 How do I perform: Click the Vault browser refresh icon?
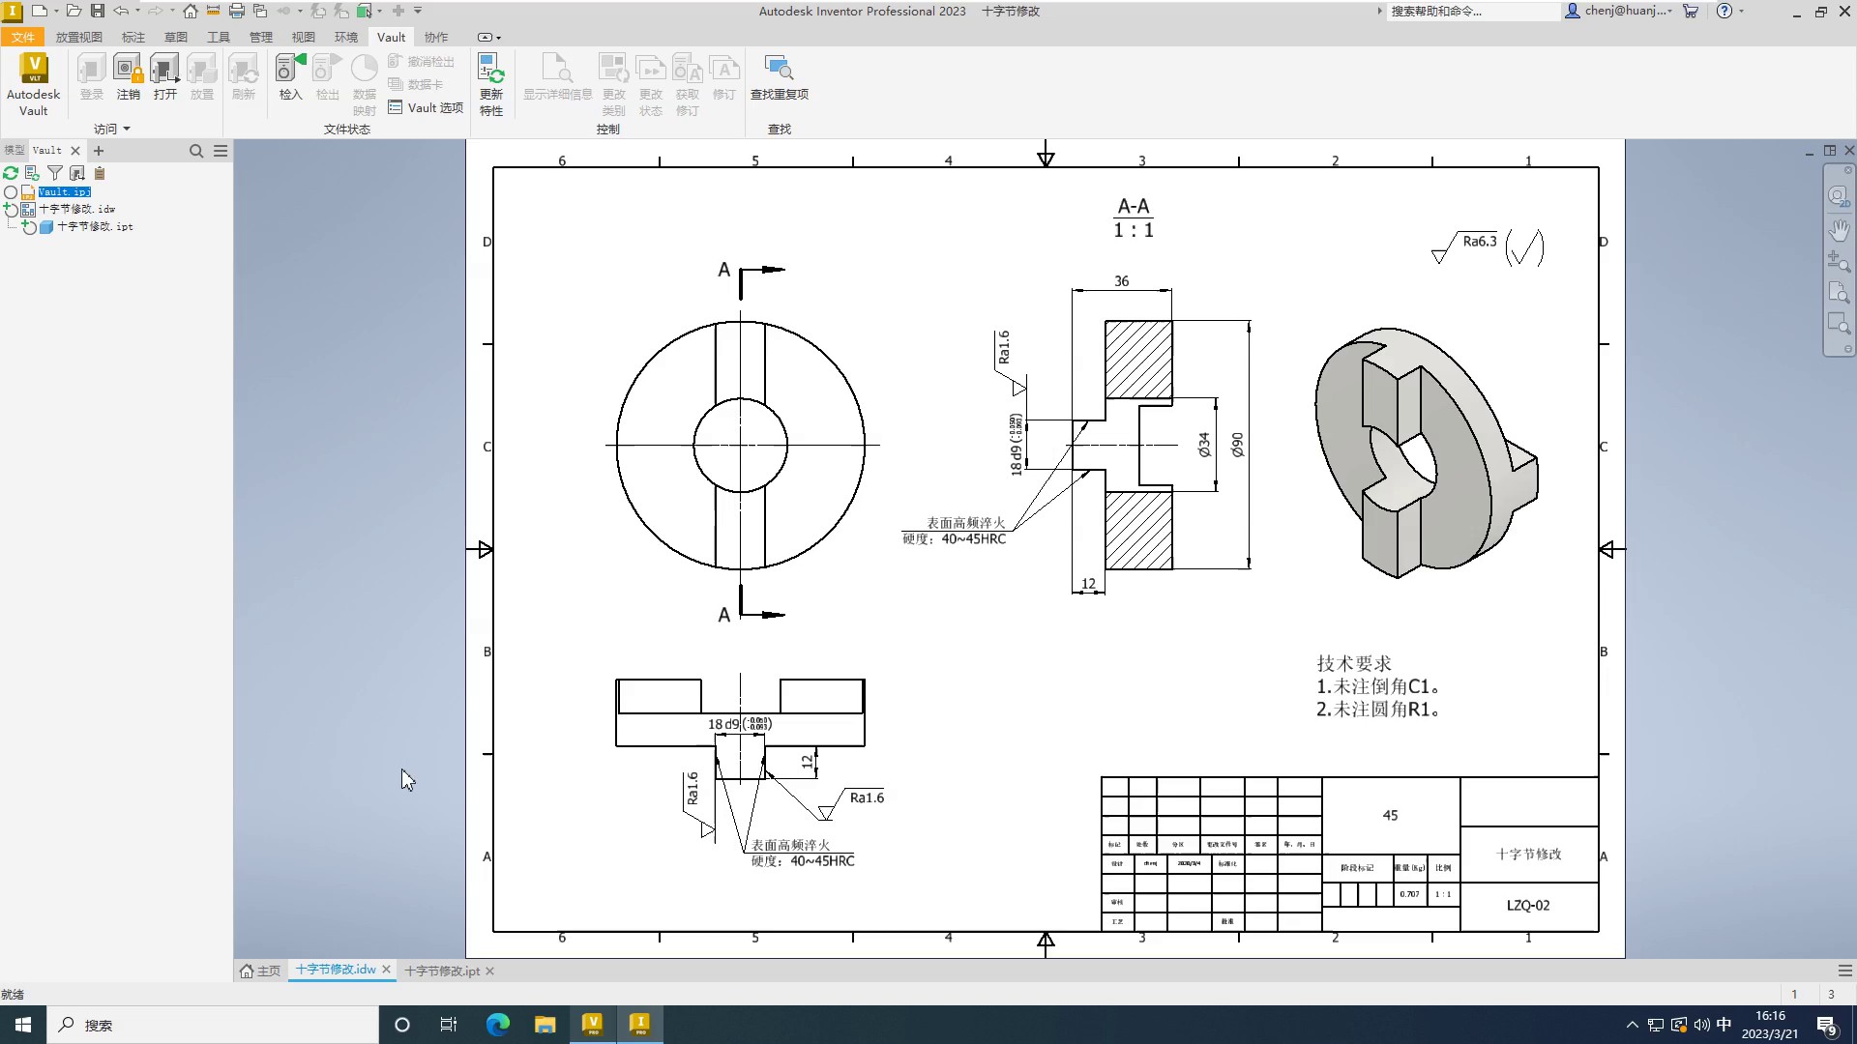click(11, 173)
